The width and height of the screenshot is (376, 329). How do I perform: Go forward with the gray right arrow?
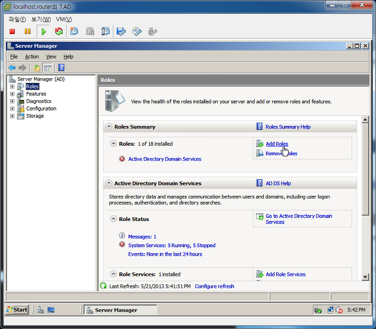pyautogui.click(x=22, y=67)
